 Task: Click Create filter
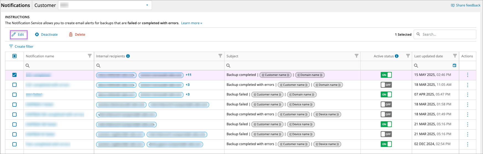click(21, 46)
